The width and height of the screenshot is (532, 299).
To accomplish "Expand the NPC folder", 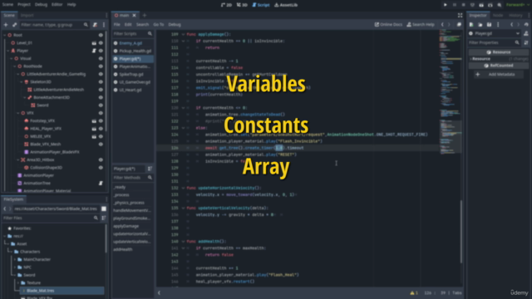I will (15, 267).
